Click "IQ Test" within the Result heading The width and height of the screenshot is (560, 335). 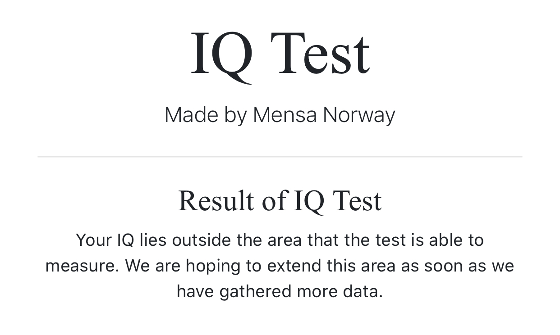338,201
